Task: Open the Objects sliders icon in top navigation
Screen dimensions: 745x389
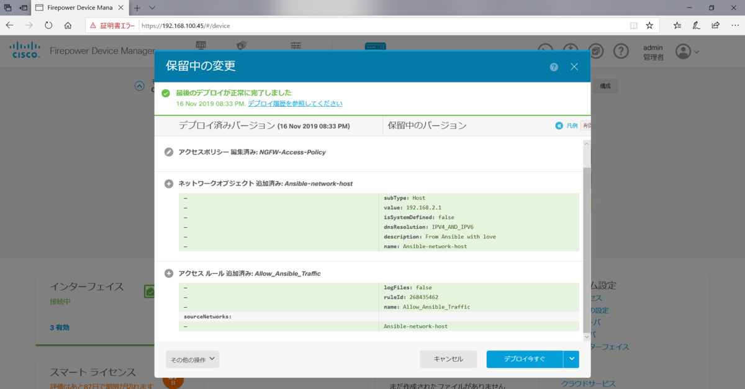Action: tap(296, 45)
